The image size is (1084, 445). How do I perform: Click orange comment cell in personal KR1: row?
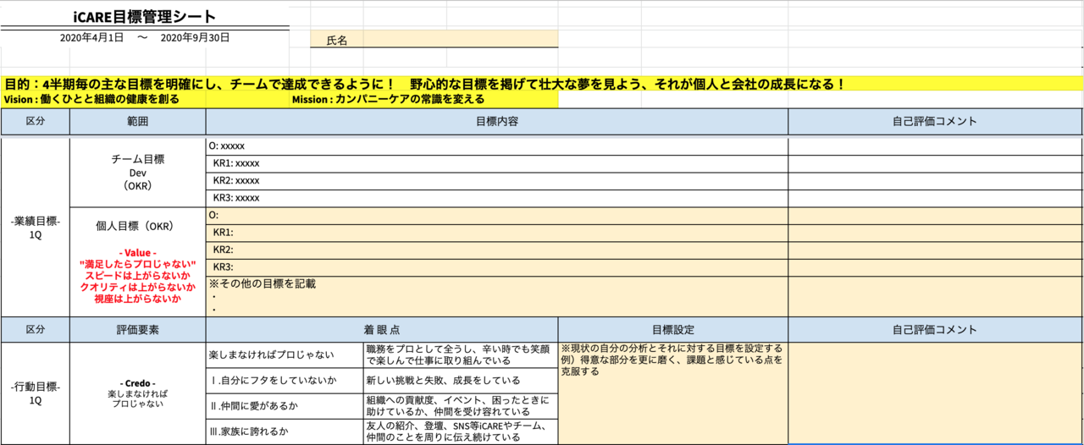935,233
